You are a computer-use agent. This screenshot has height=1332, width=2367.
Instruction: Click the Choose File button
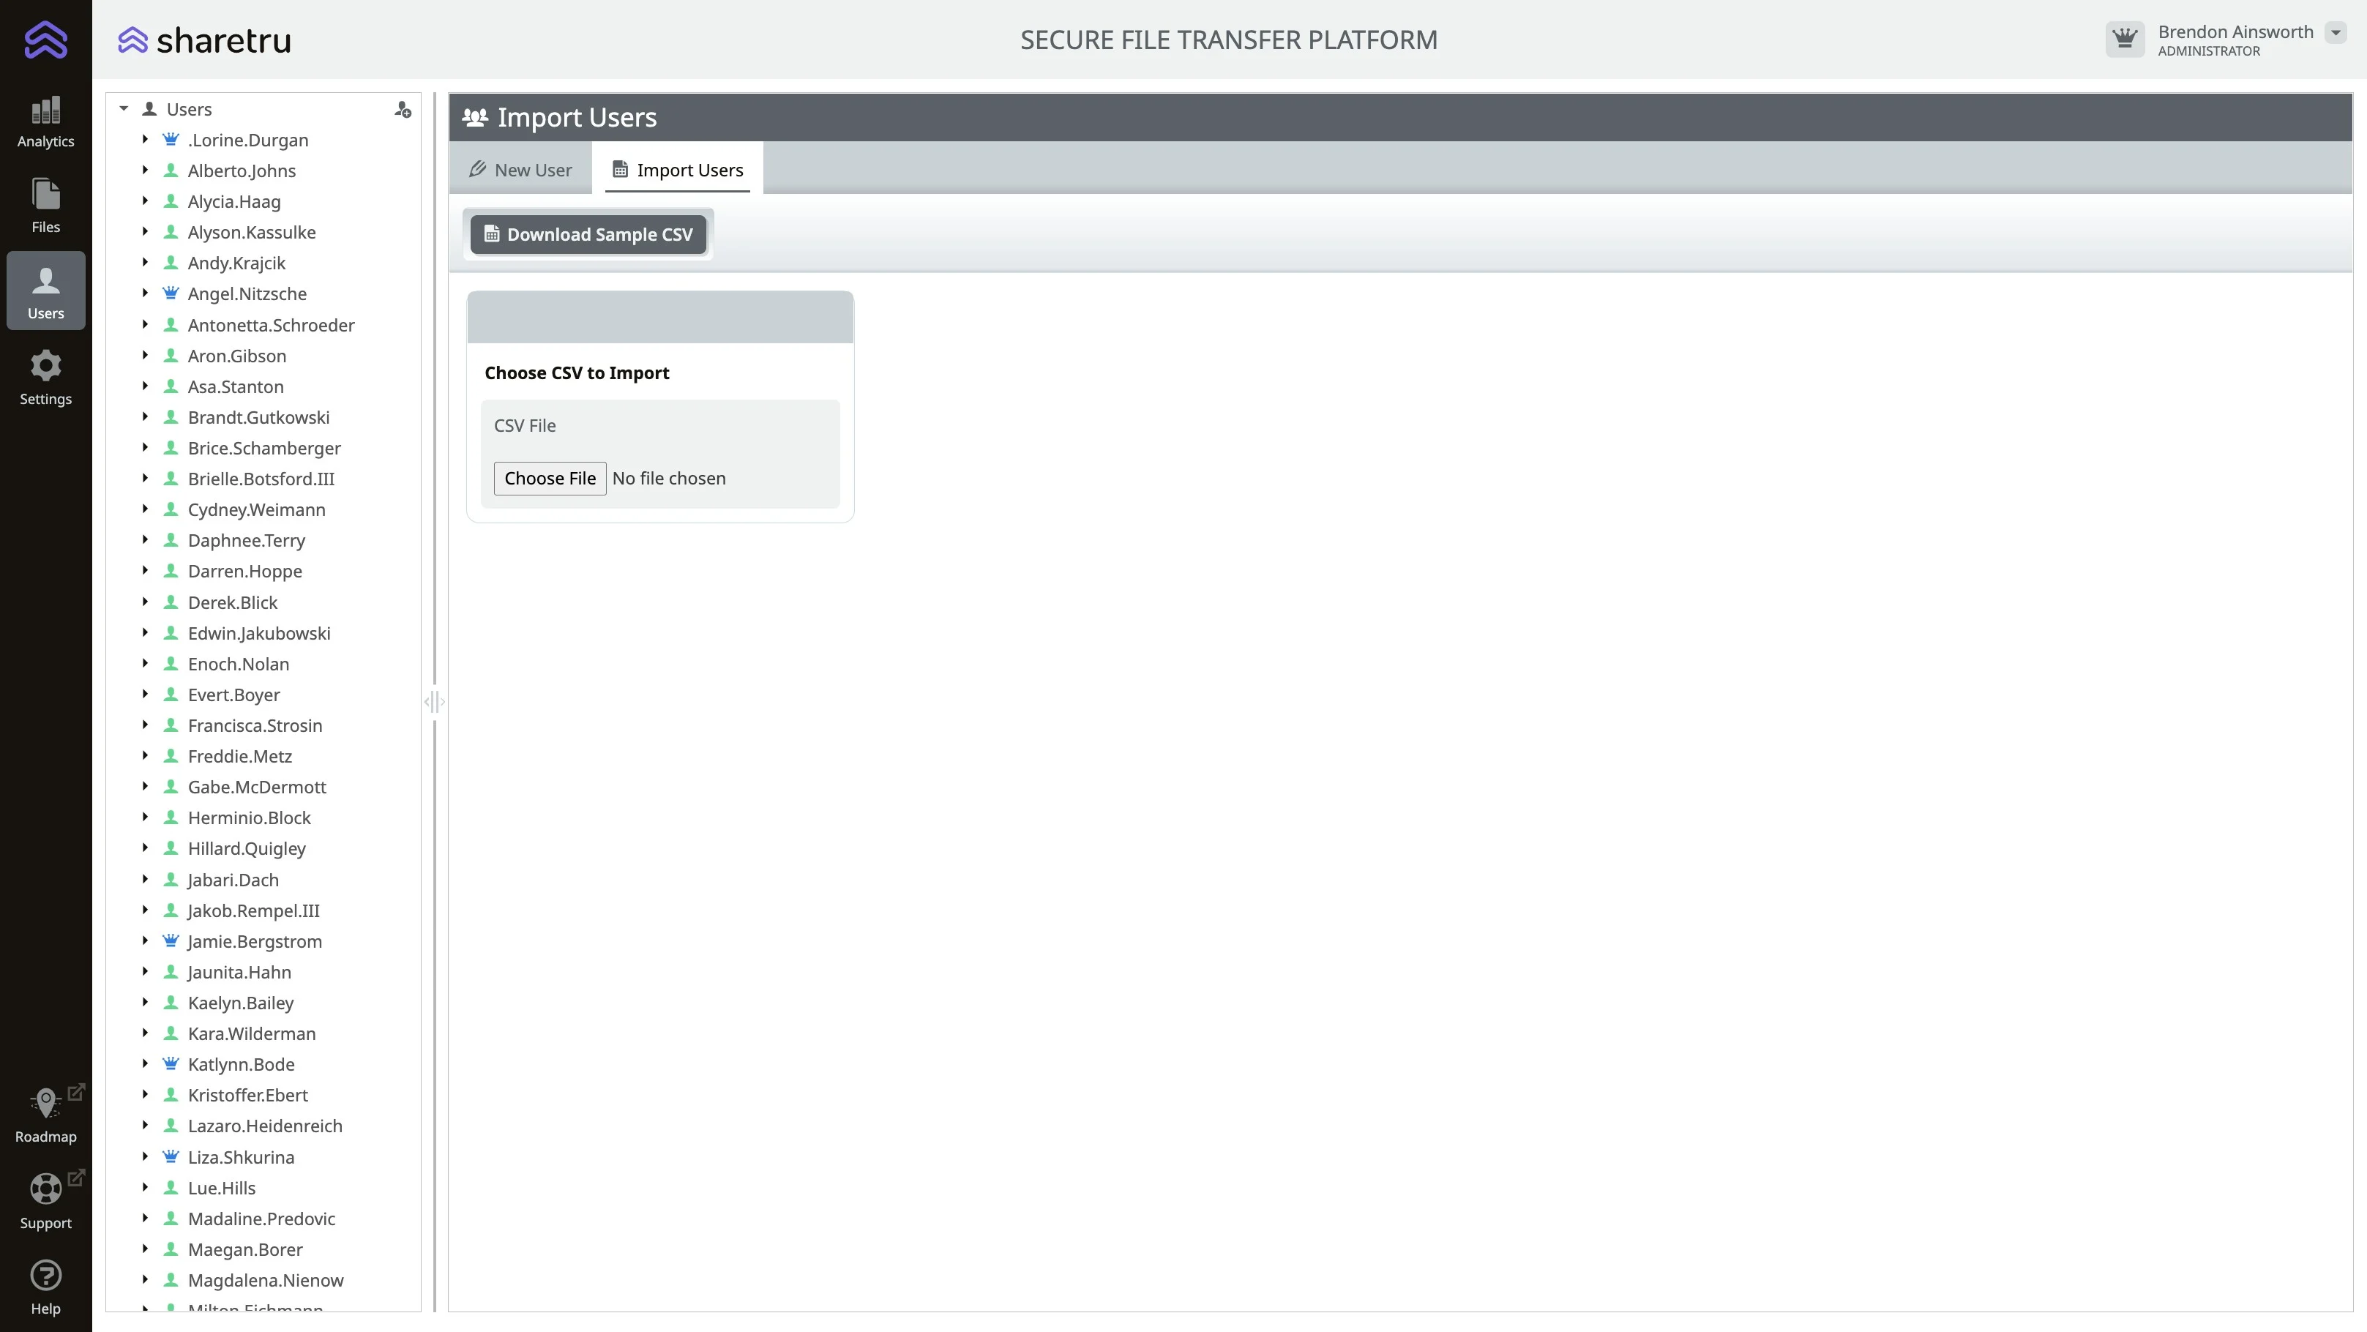(x=550, y=479)
